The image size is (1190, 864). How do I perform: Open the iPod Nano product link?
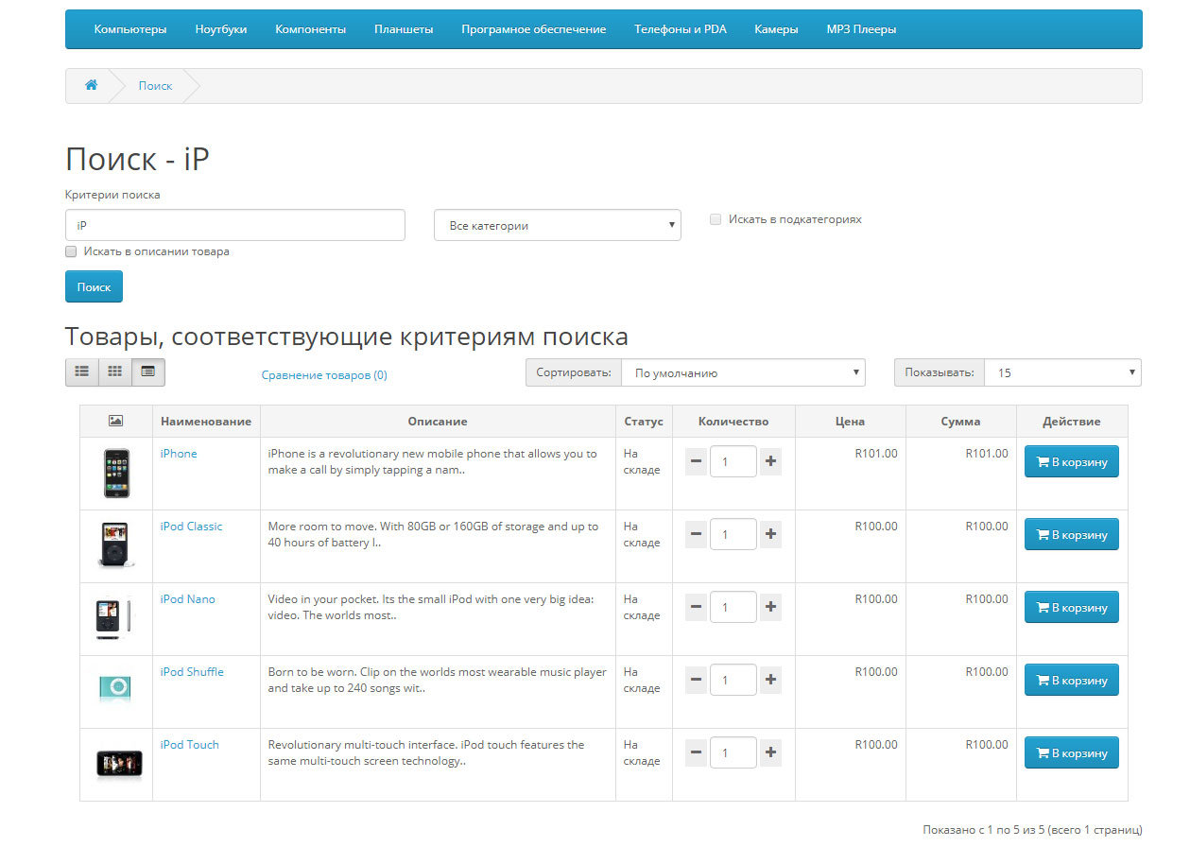pyautogui.click(x=188, y=599)
